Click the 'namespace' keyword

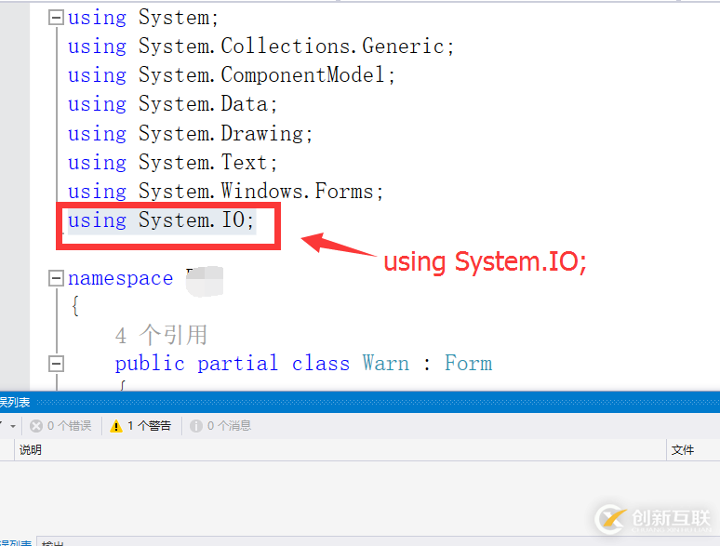click(120, 278)
